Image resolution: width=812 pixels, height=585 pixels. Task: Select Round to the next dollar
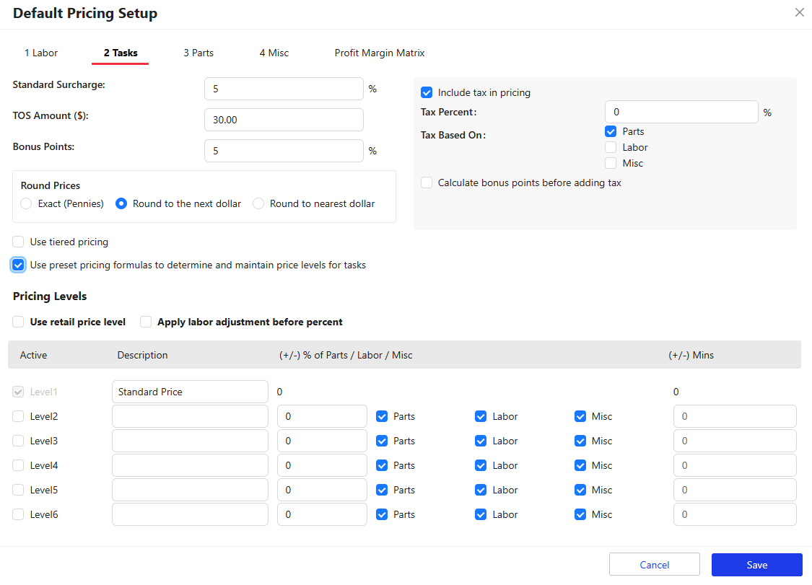click(121, 203)
